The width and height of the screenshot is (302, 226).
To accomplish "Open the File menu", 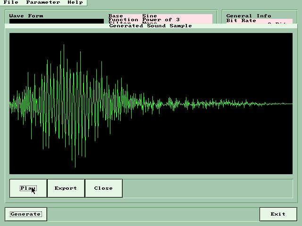I will pyautogui.click(x=10, y=2).
